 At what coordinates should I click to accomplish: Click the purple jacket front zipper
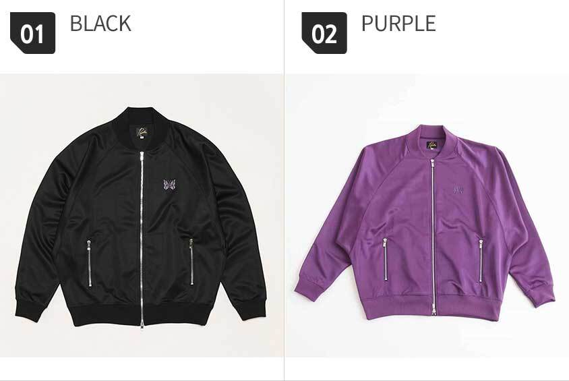tap(433, 237)
